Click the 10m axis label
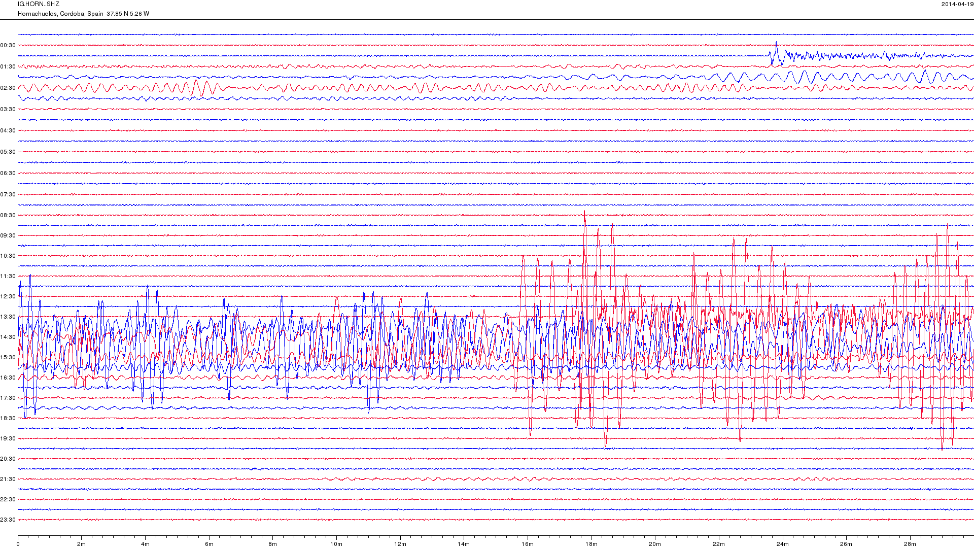This screenshot has height=548, width=974. pyautogui.click(x=336, y=544)
